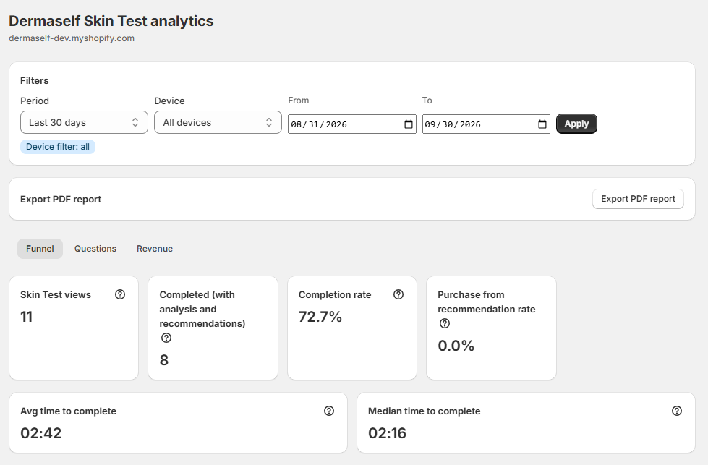Click the Completed count value 8
708x465 pixels.
[164, 360]
